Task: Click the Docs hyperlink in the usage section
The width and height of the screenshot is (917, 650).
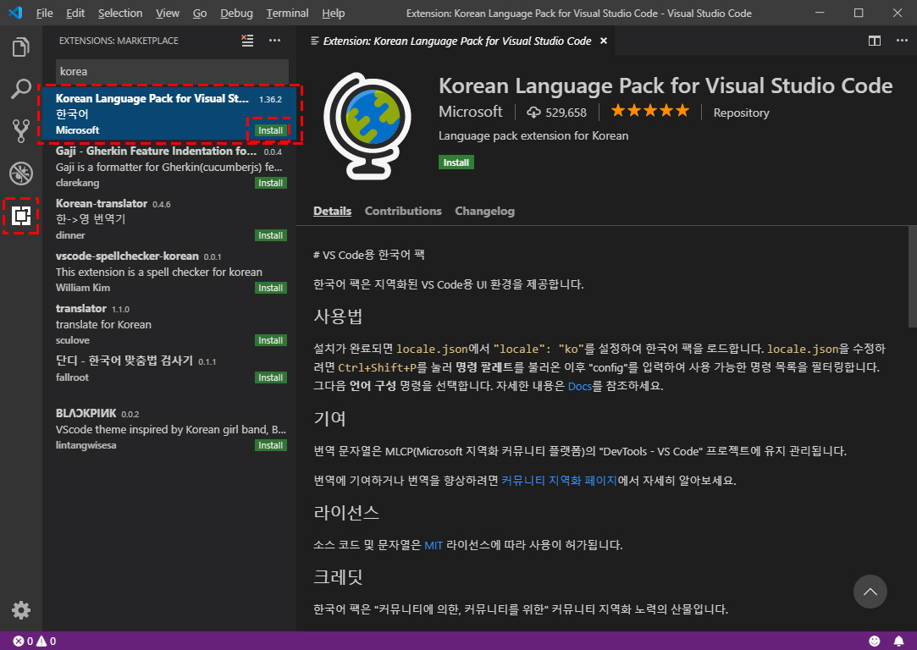Action: (580, 386)
